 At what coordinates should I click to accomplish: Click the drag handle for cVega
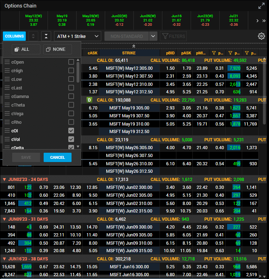tap(7, 113)
